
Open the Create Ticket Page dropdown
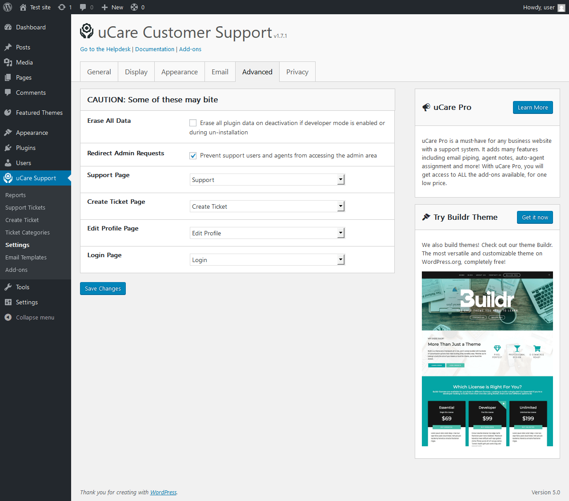point(267,206)
